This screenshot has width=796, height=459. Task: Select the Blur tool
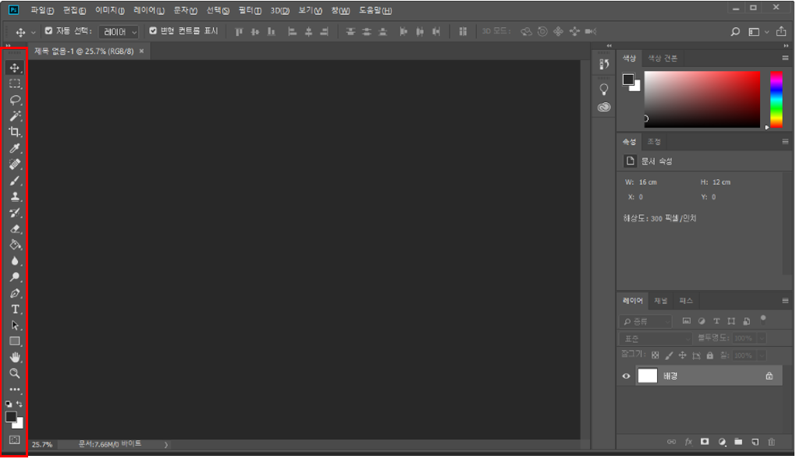pos(15,261)
